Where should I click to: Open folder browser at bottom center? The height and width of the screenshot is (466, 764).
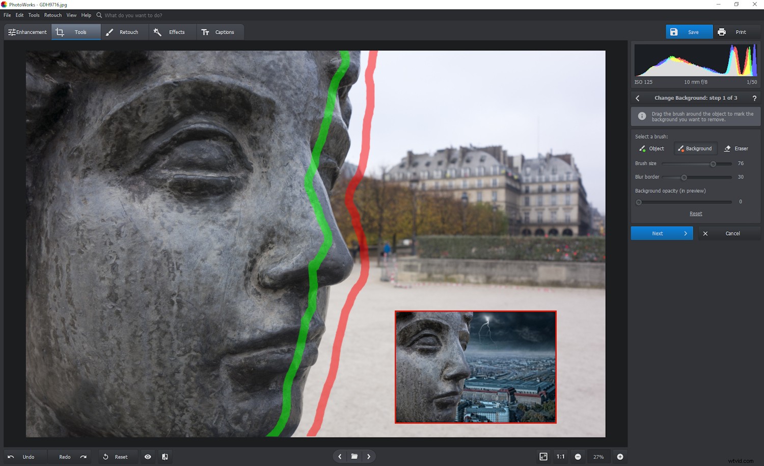[x=354, y=456]
